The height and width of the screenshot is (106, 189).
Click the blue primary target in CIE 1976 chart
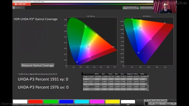click(139, 53)
